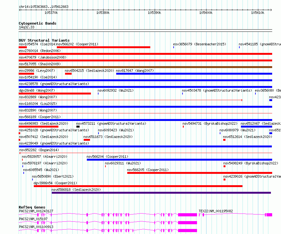Select the nsv4238578 (gnomADStructuralVariants) label

click(x=54, y=84)
